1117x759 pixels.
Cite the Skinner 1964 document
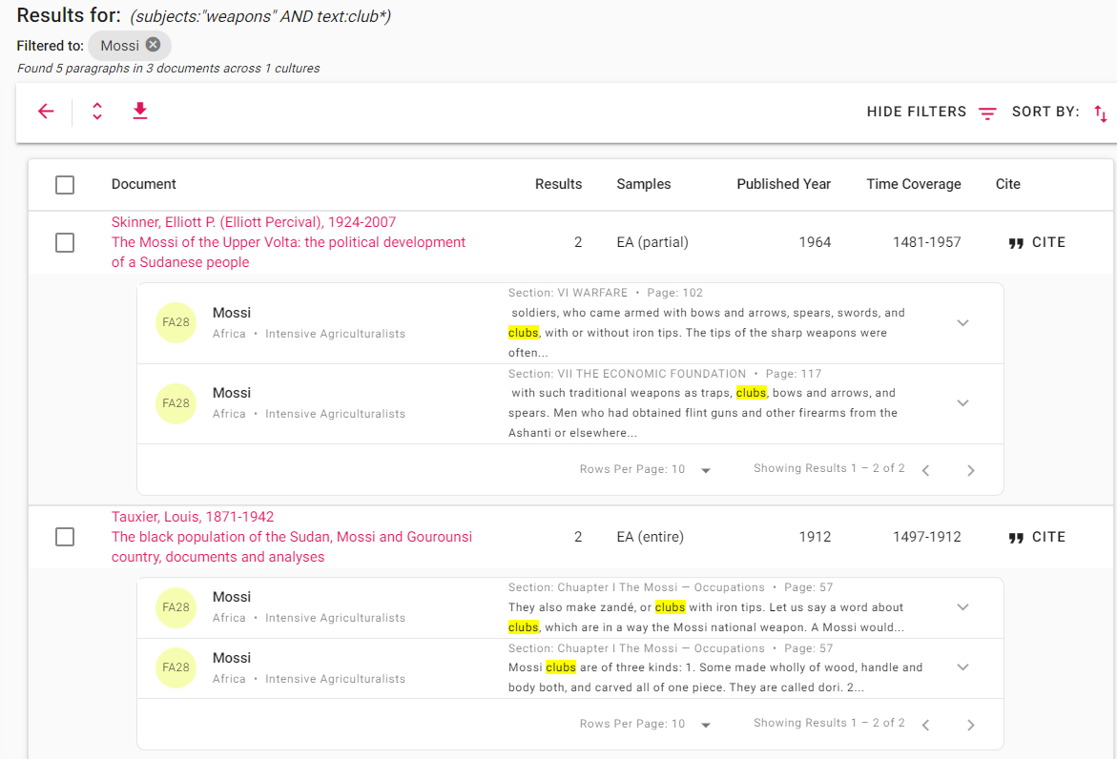1037,242
